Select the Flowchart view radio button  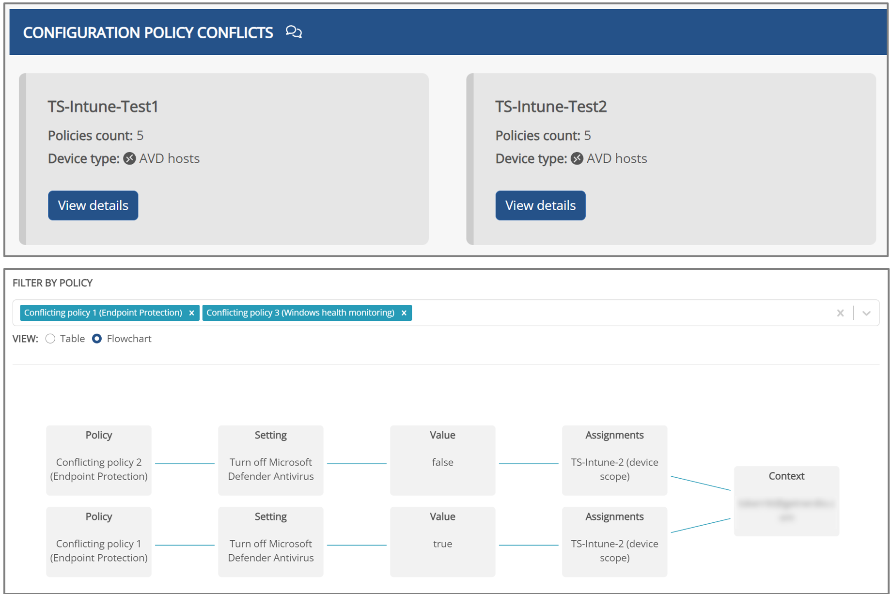[97, 339]
